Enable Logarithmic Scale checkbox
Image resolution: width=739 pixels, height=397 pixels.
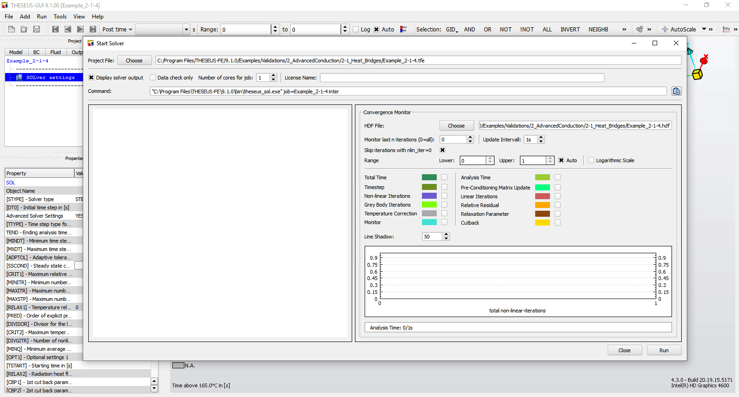click(591, 160)
